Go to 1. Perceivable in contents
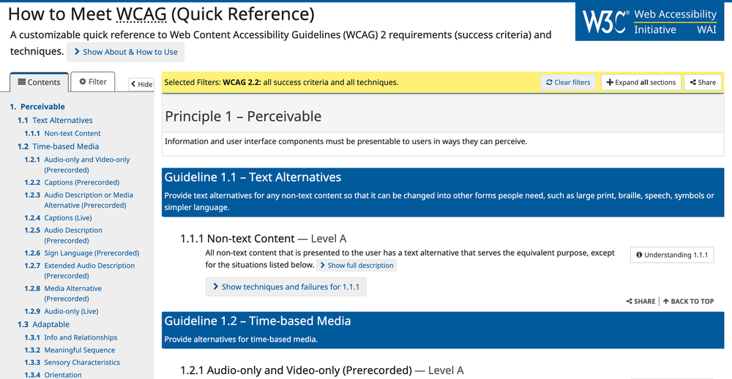 pos(37,107)
